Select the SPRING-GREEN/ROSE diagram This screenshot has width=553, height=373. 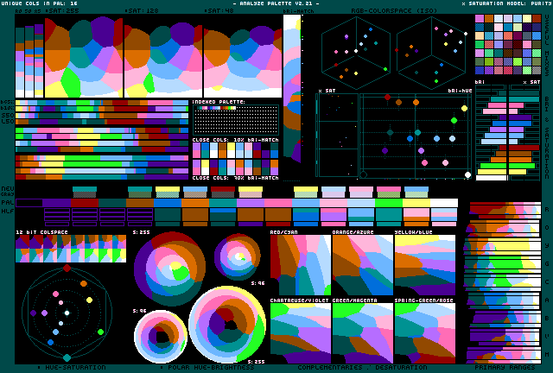[x=425, y=333]
